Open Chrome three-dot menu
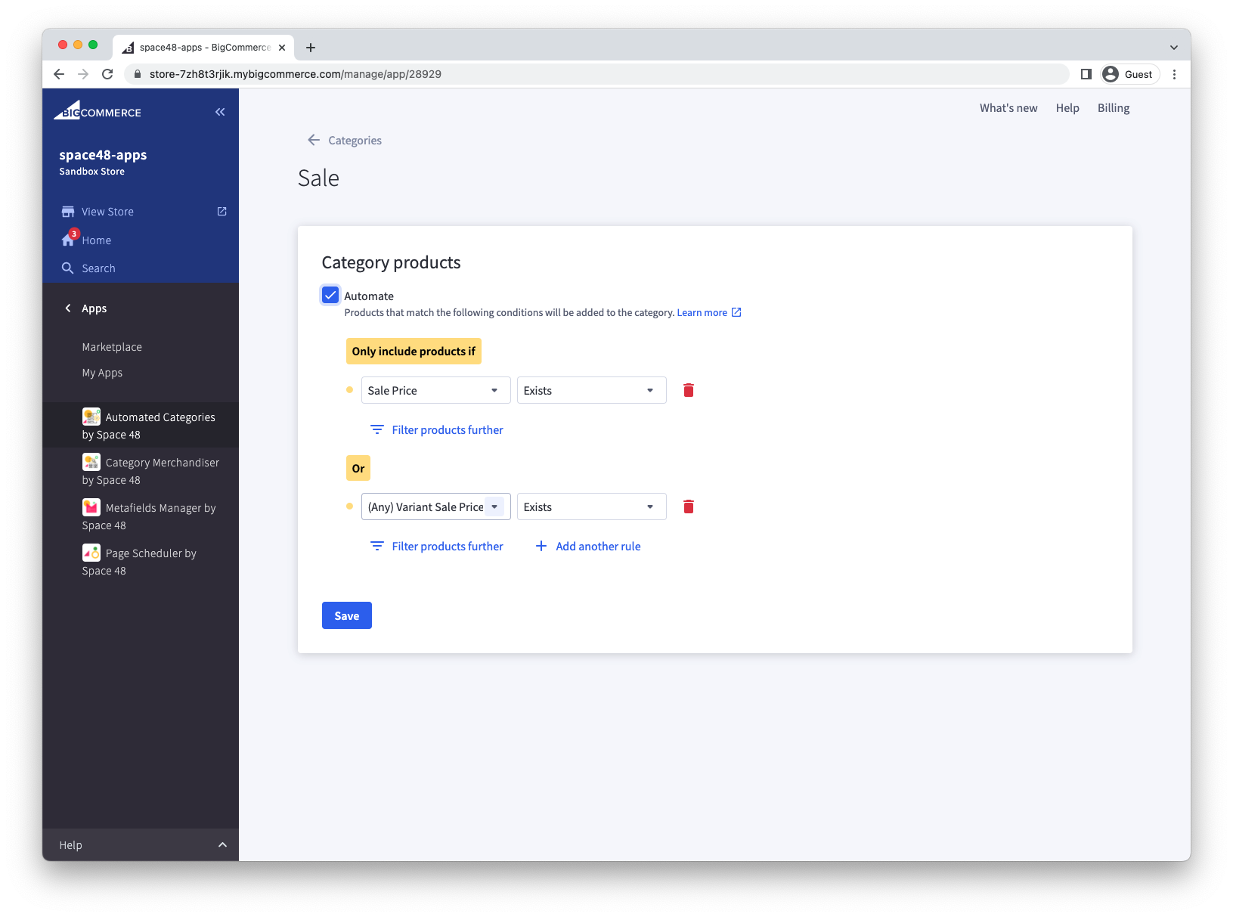 [1174, 74]
